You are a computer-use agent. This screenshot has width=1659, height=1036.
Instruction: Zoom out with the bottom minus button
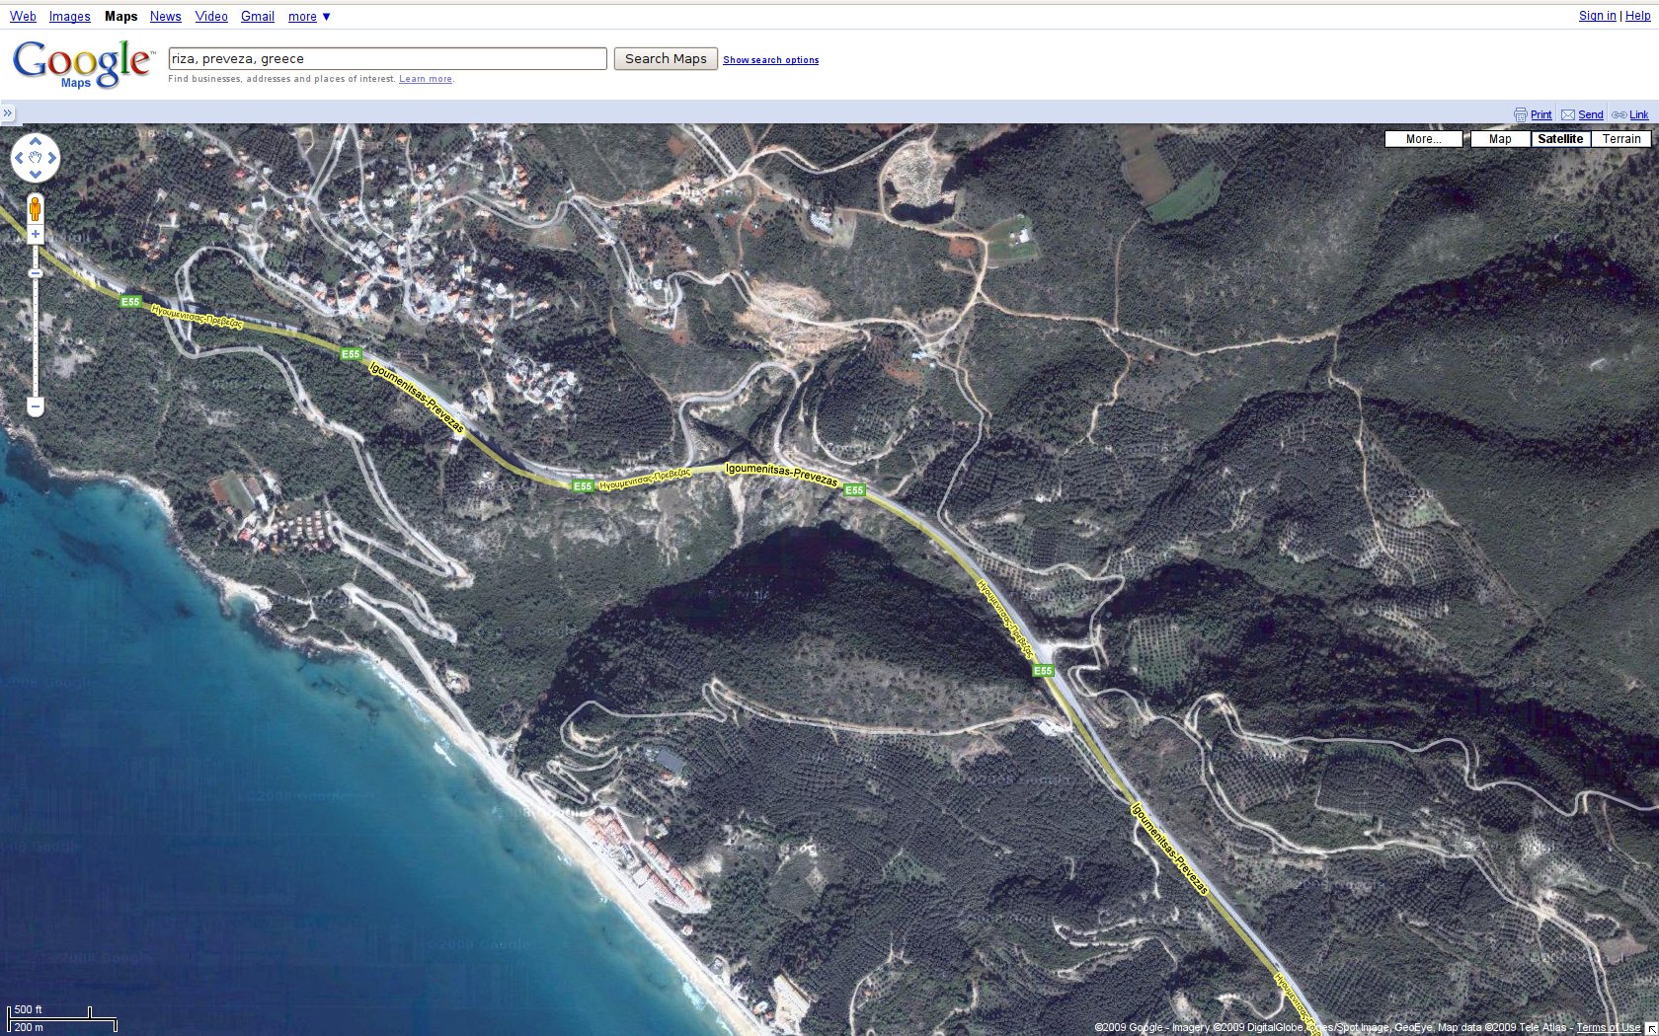click(x=36, y=406)
